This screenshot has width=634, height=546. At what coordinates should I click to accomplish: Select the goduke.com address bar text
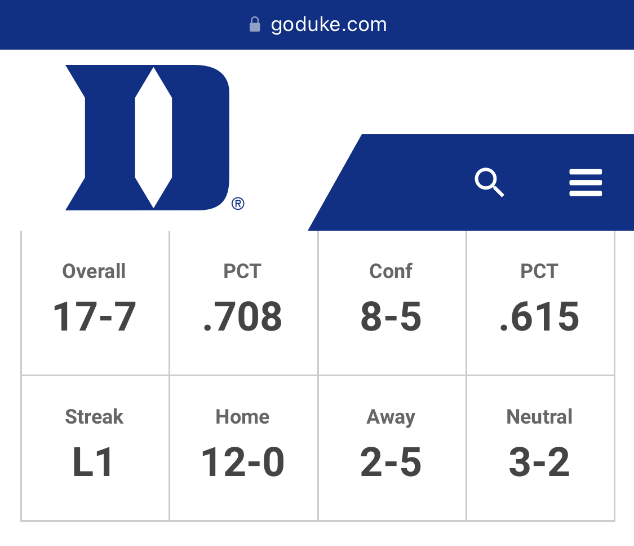pyautogui.click(x=329, y=25)
